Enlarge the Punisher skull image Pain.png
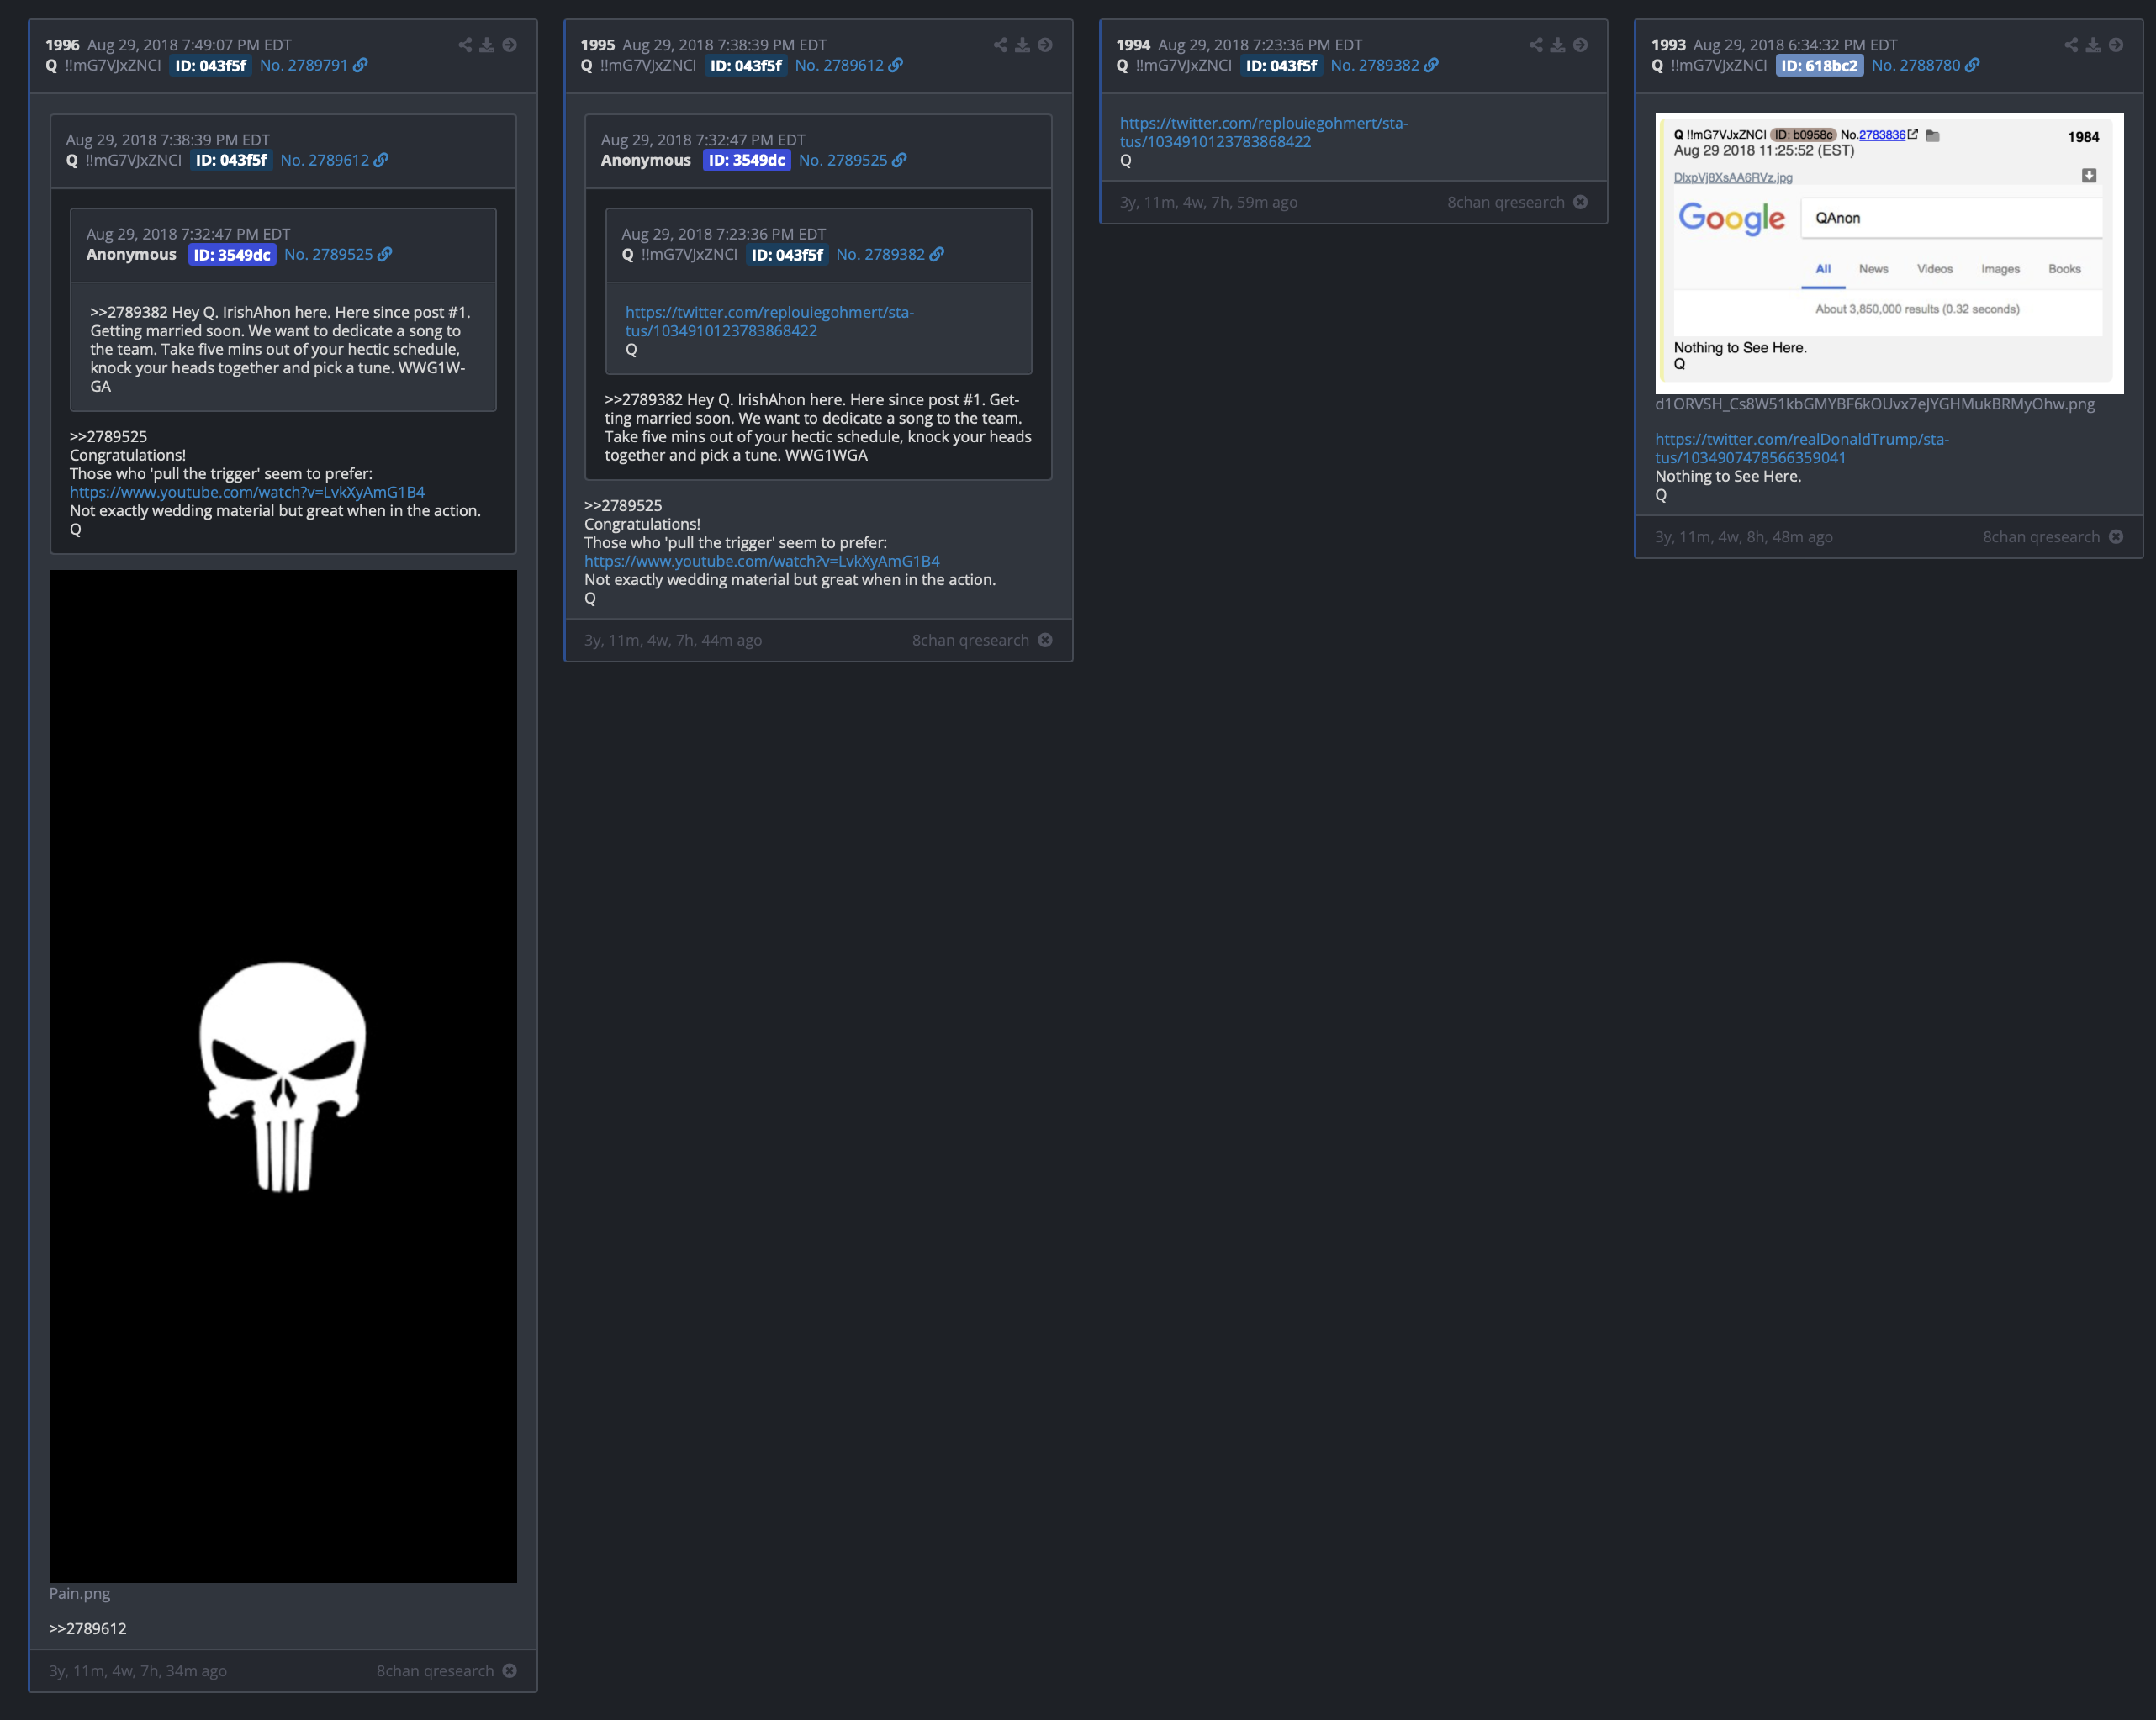 (x=283, y=1076)
